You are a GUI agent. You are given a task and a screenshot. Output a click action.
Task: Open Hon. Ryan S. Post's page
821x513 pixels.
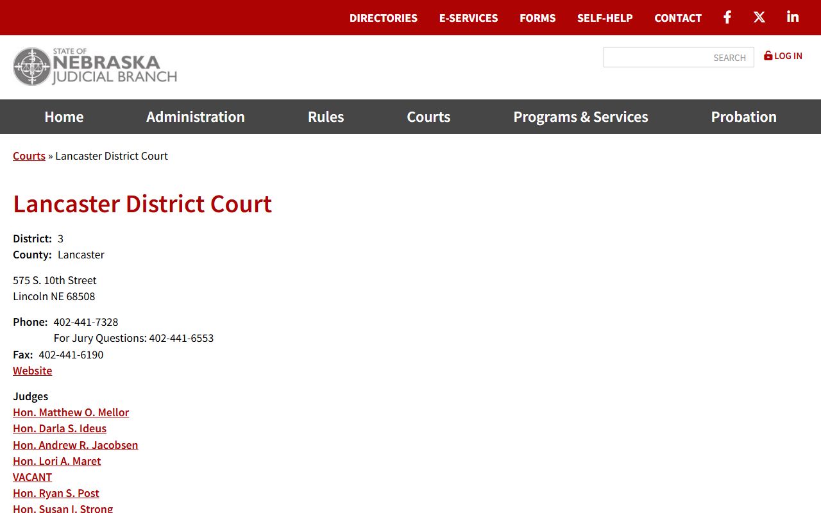56,493
